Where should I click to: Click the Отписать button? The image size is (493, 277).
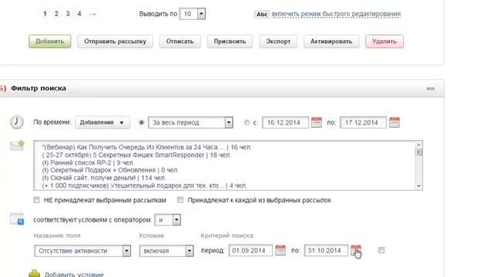coord(179,42)
